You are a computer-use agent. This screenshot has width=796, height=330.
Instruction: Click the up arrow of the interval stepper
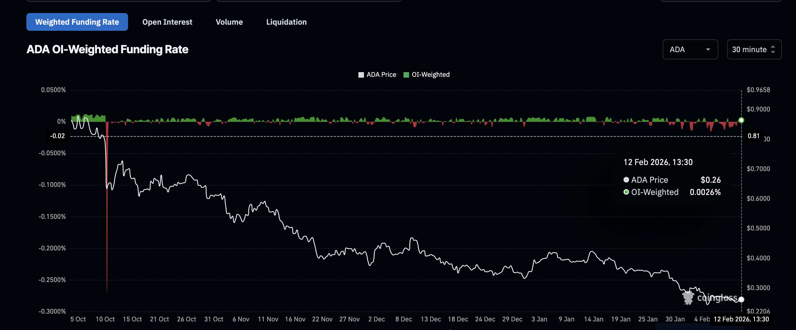pyautogui.click(x=773, y=47)
